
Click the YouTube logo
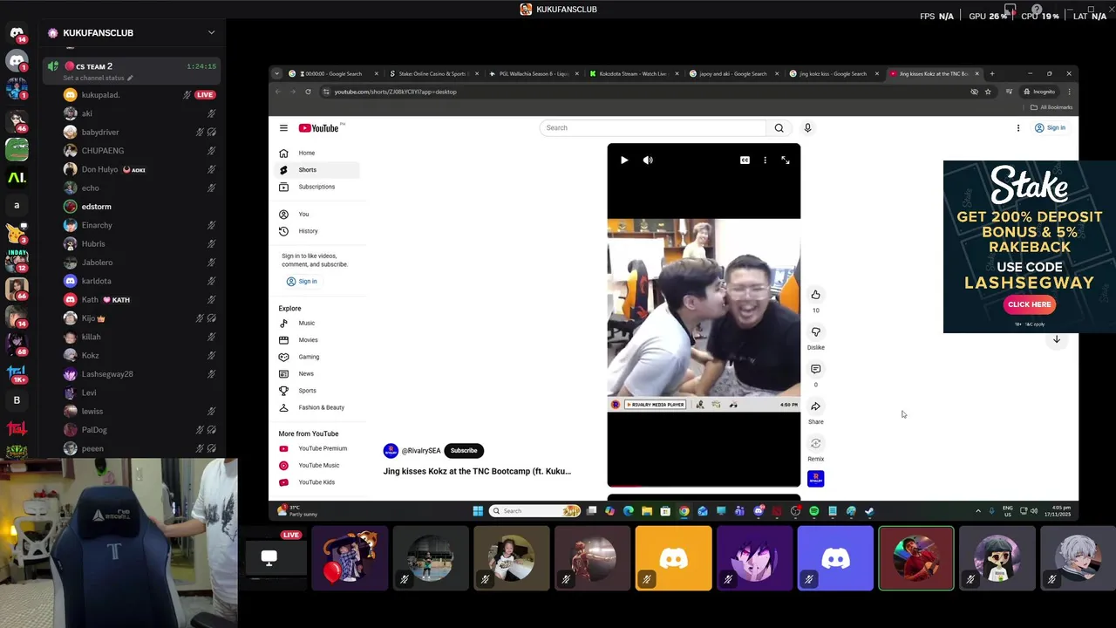coord(319,128)
